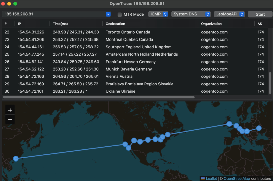This screenshot has width=273, height=181.
Task: Open the Leaflet attribution link
Action: click(x=211, y=178)
